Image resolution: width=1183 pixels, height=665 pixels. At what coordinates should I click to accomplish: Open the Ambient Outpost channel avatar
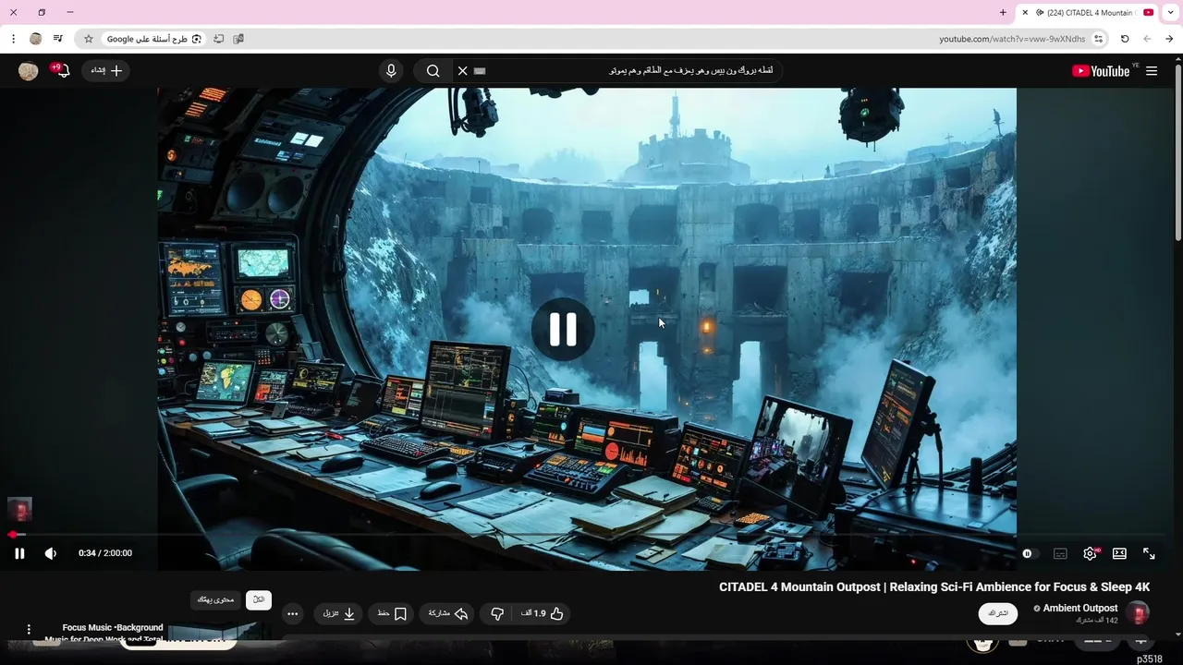point(1139,612)
